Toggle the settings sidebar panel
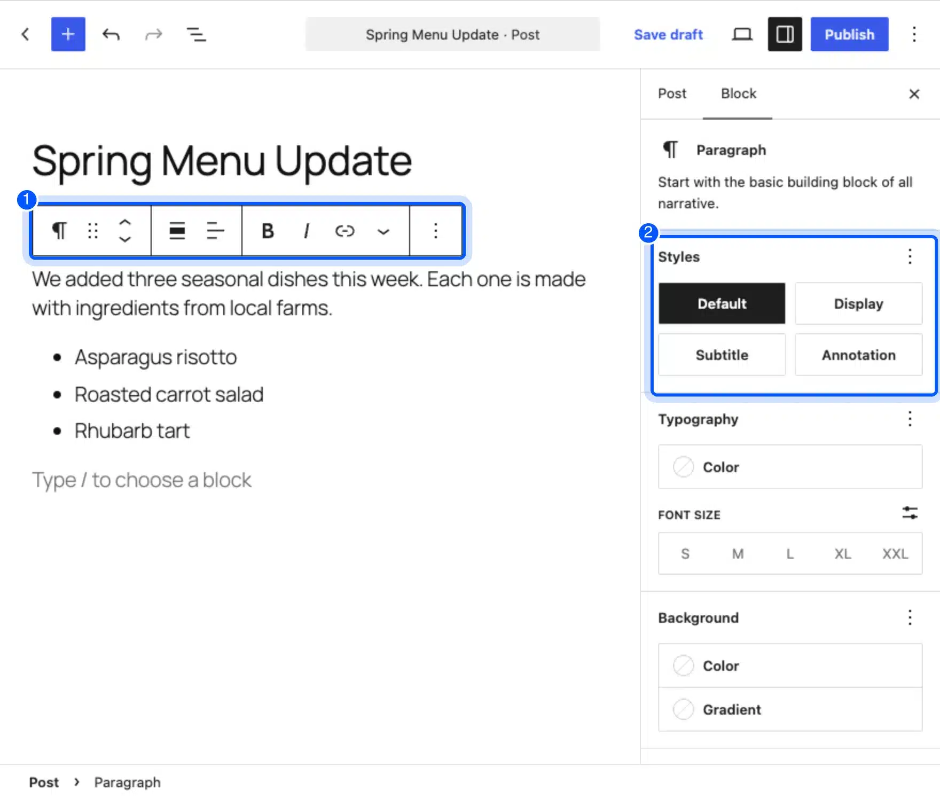 [785, 34]
